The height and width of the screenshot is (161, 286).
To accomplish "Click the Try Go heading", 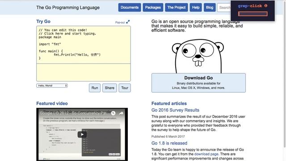I will (x=43, y=21).
